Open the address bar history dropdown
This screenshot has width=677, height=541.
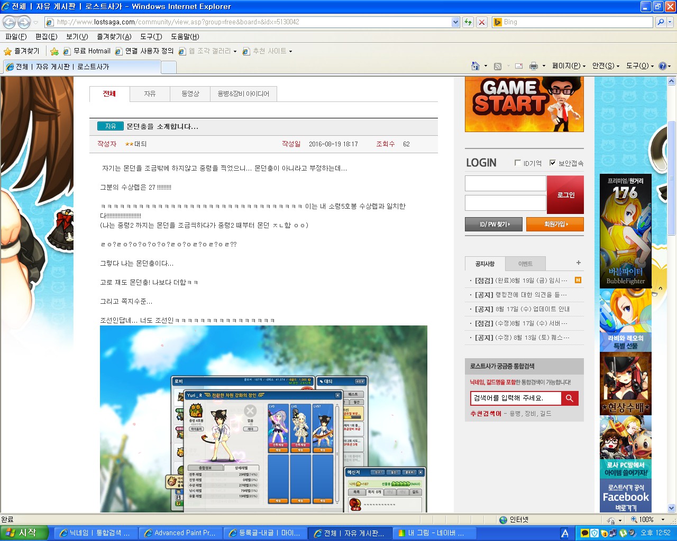[456, 22]
